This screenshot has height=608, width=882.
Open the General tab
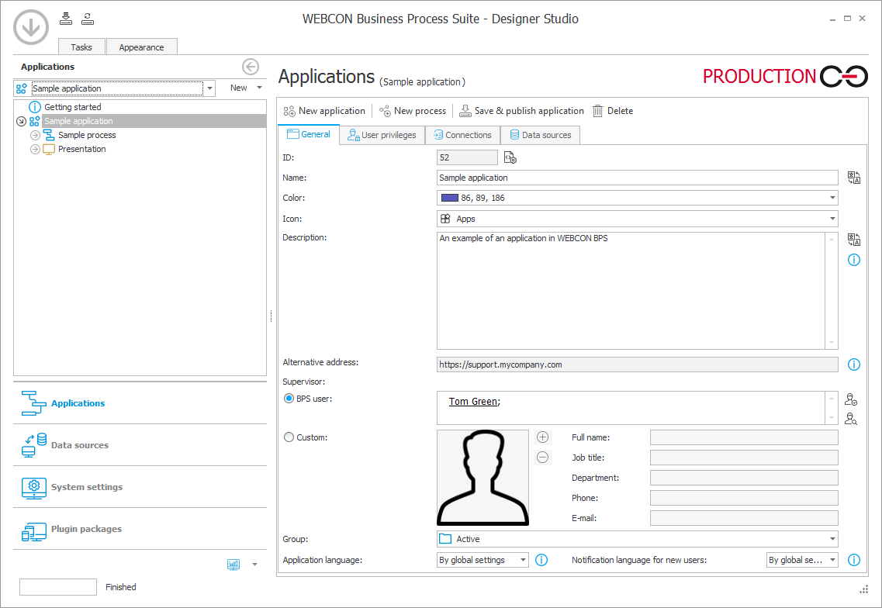coord(308,134)
